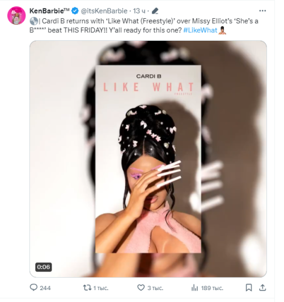Open KenBarbie profile avatar
The height and width of the screenshot is (302, 284).
point(16,16)
